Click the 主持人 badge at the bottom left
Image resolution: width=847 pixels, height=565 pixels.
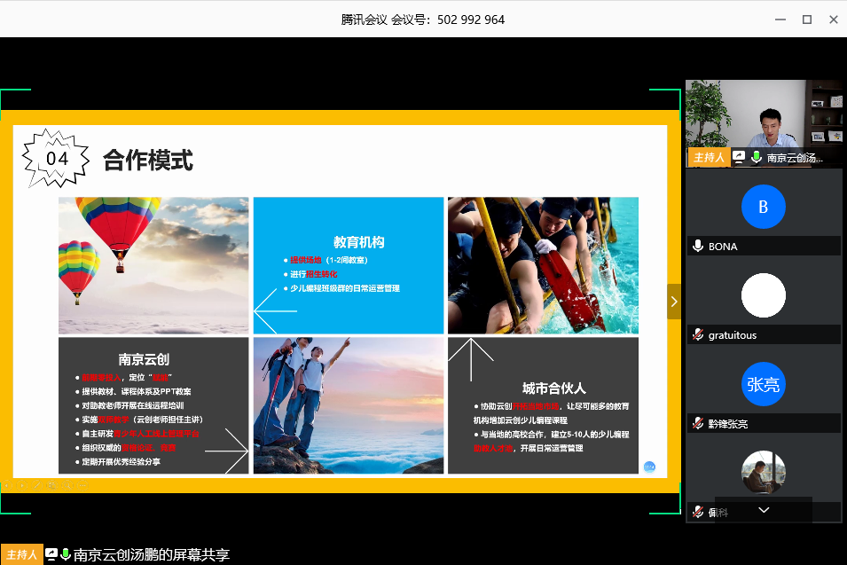point(21,554)
